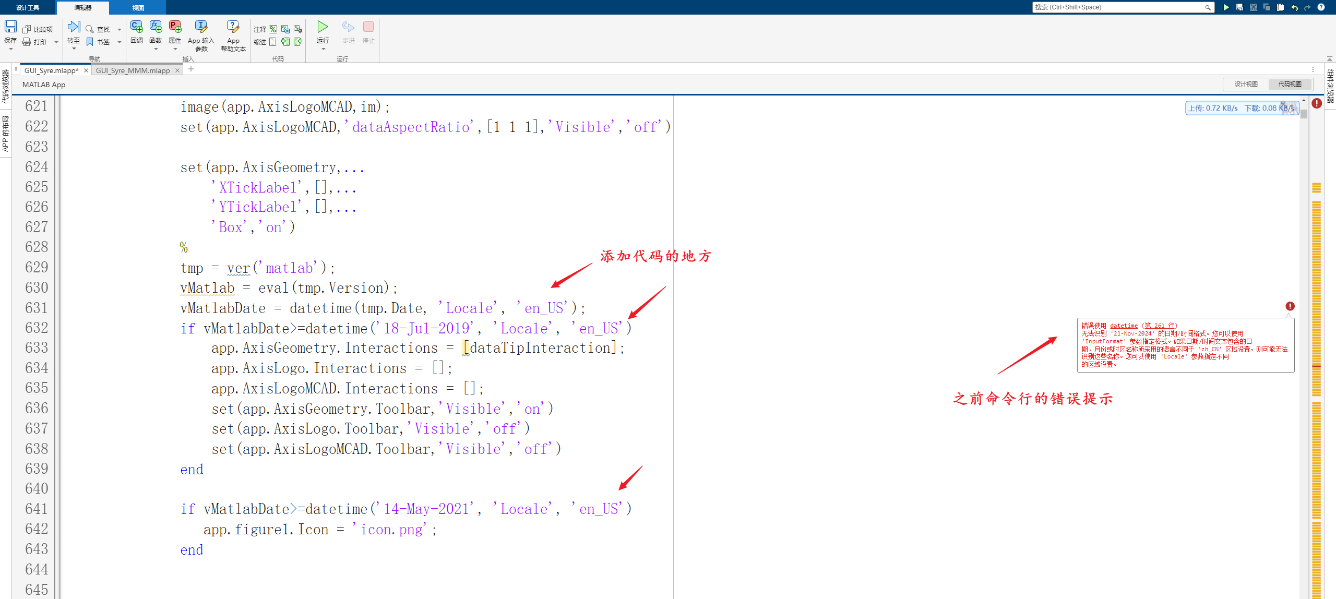The height and width of the screenshot is (599, 1336).
Task: Open the 书签 bookmark dropdown arrow
Action: coord(120,42)
